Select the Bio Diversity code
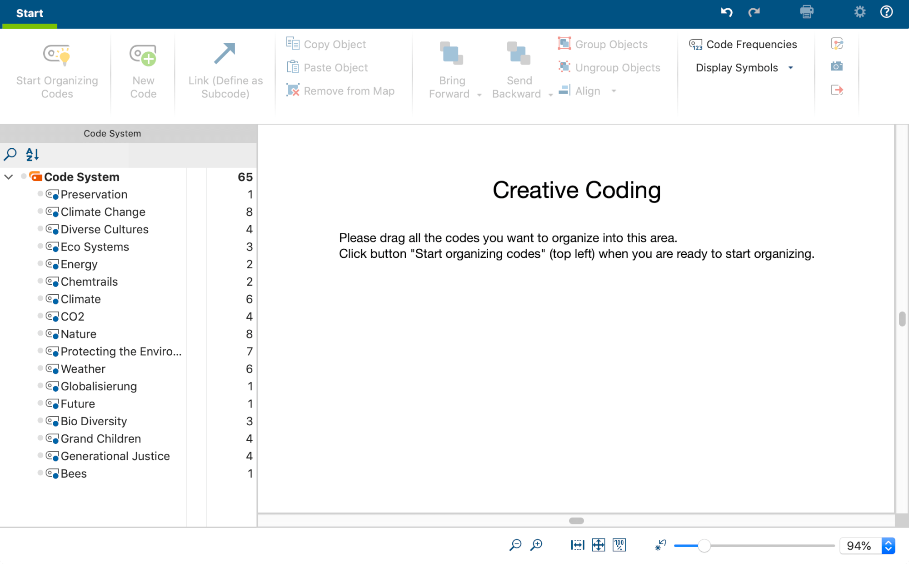Viewport: 909px width, 564px height. [x=94, y=421]
